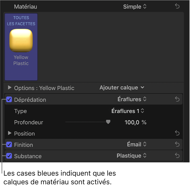This screenshot has height=187, width=190.
Task: Uncheck the Finition layer checkbox
Action: click(x=9, y=145)
